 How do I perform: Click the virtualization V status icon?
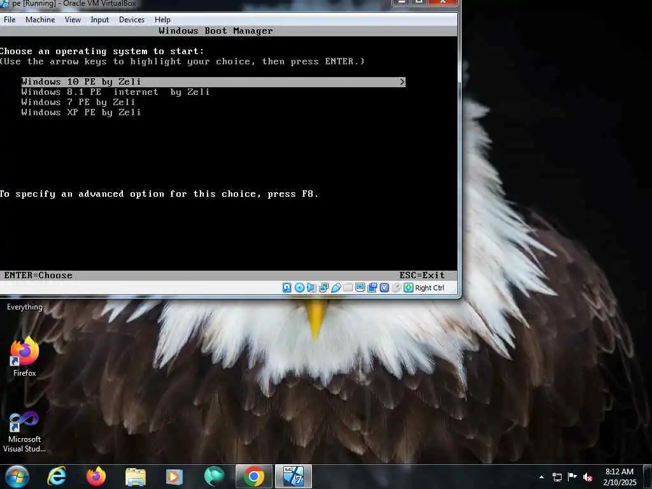384,288
